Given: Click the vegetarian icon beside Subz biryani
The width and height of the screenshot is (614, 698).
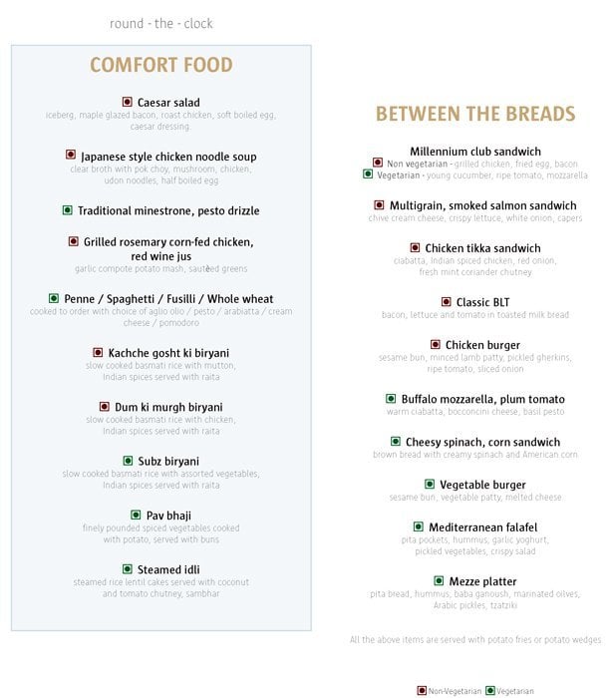Looking at the screenshot, I should 128,461.
